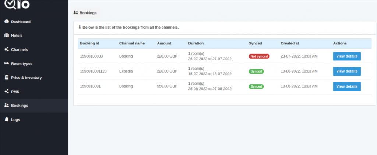Click the Channels nodes icon

[7, 49]
